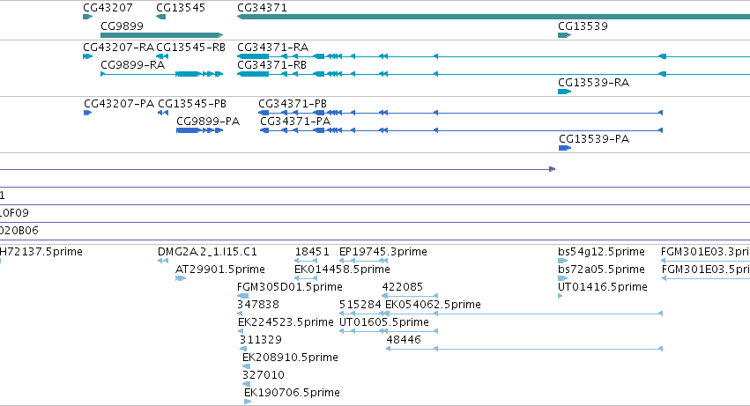Click EK054062.5prime label
The image size is (750, 406).
pos(433,305)
